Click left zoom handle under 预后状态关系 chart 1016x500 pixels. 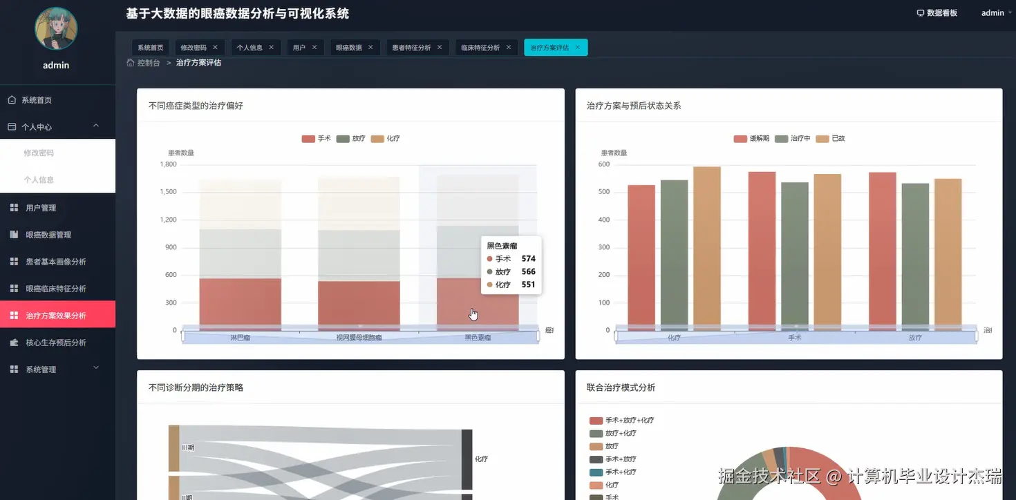(616, 336)
